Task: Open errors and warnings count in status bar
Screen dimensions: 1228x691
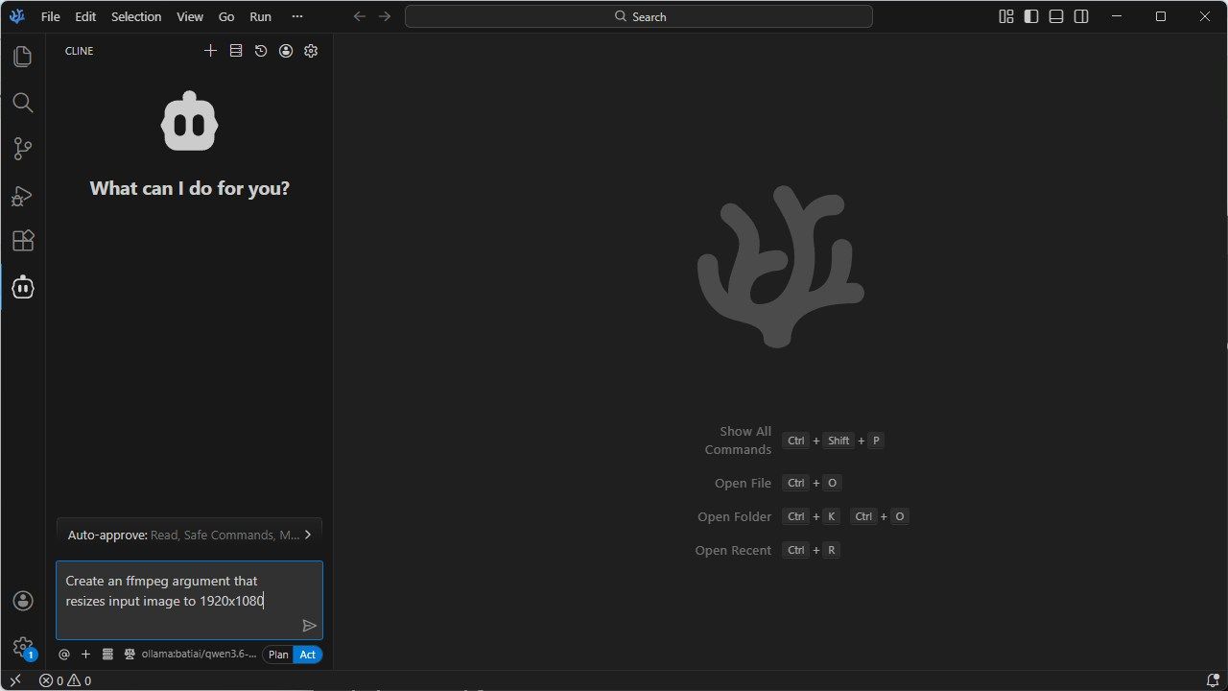Action: coord(65,680)
